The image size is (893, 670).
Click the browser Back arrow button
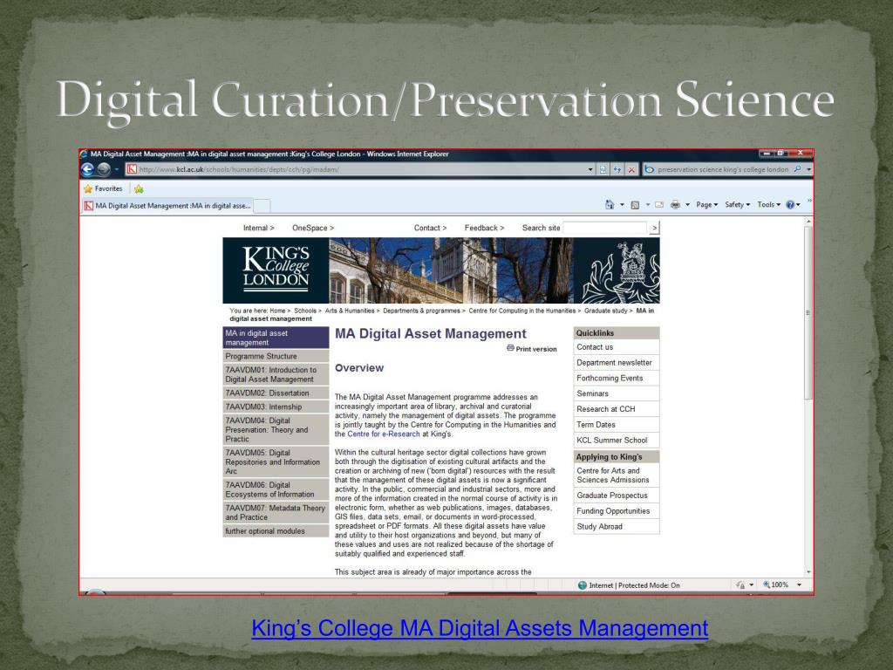point(87,169)
